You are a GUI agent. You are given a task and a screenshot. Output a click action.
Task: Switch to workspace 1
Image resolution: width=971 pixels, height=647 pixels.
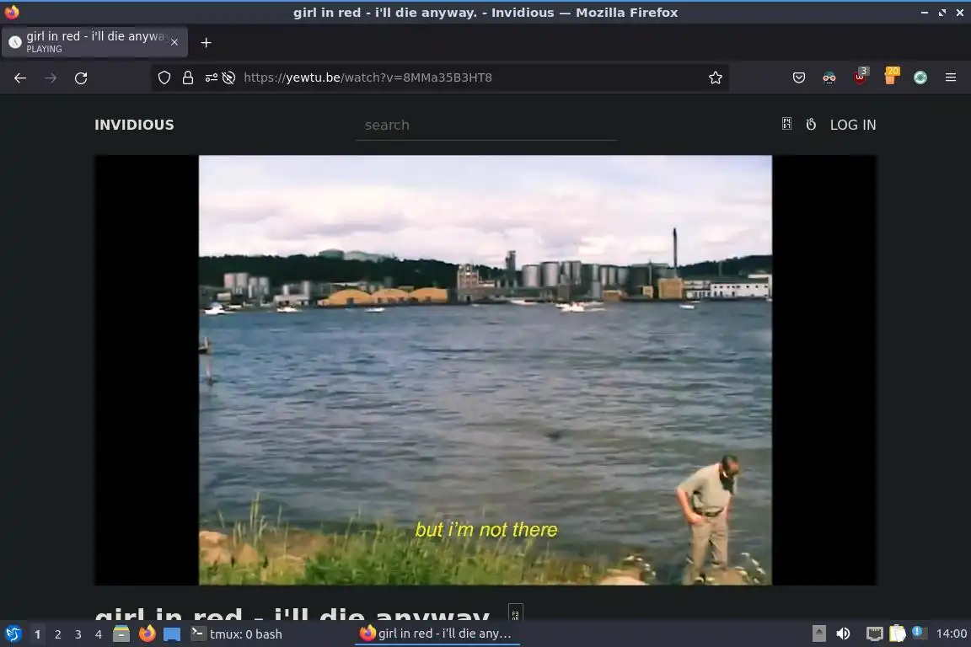click(38, 634)
